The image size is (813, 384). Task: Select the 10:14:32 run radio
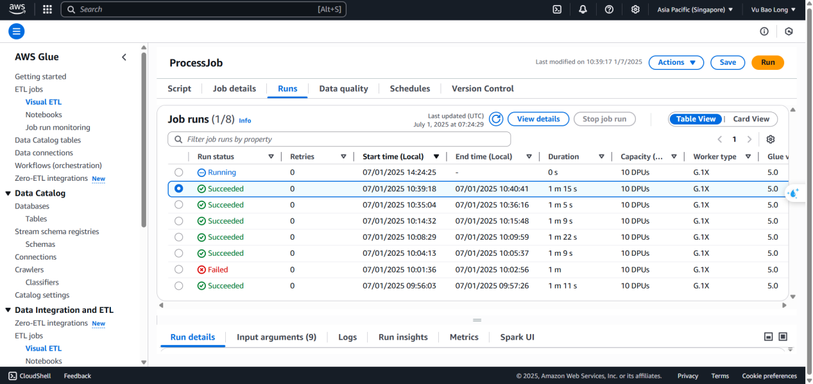coord(178,221)
